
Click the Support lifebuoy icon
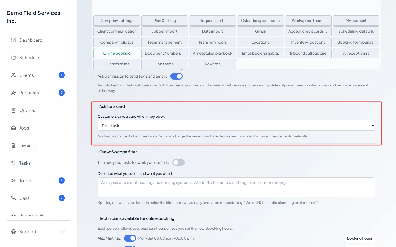coord(13,232)
